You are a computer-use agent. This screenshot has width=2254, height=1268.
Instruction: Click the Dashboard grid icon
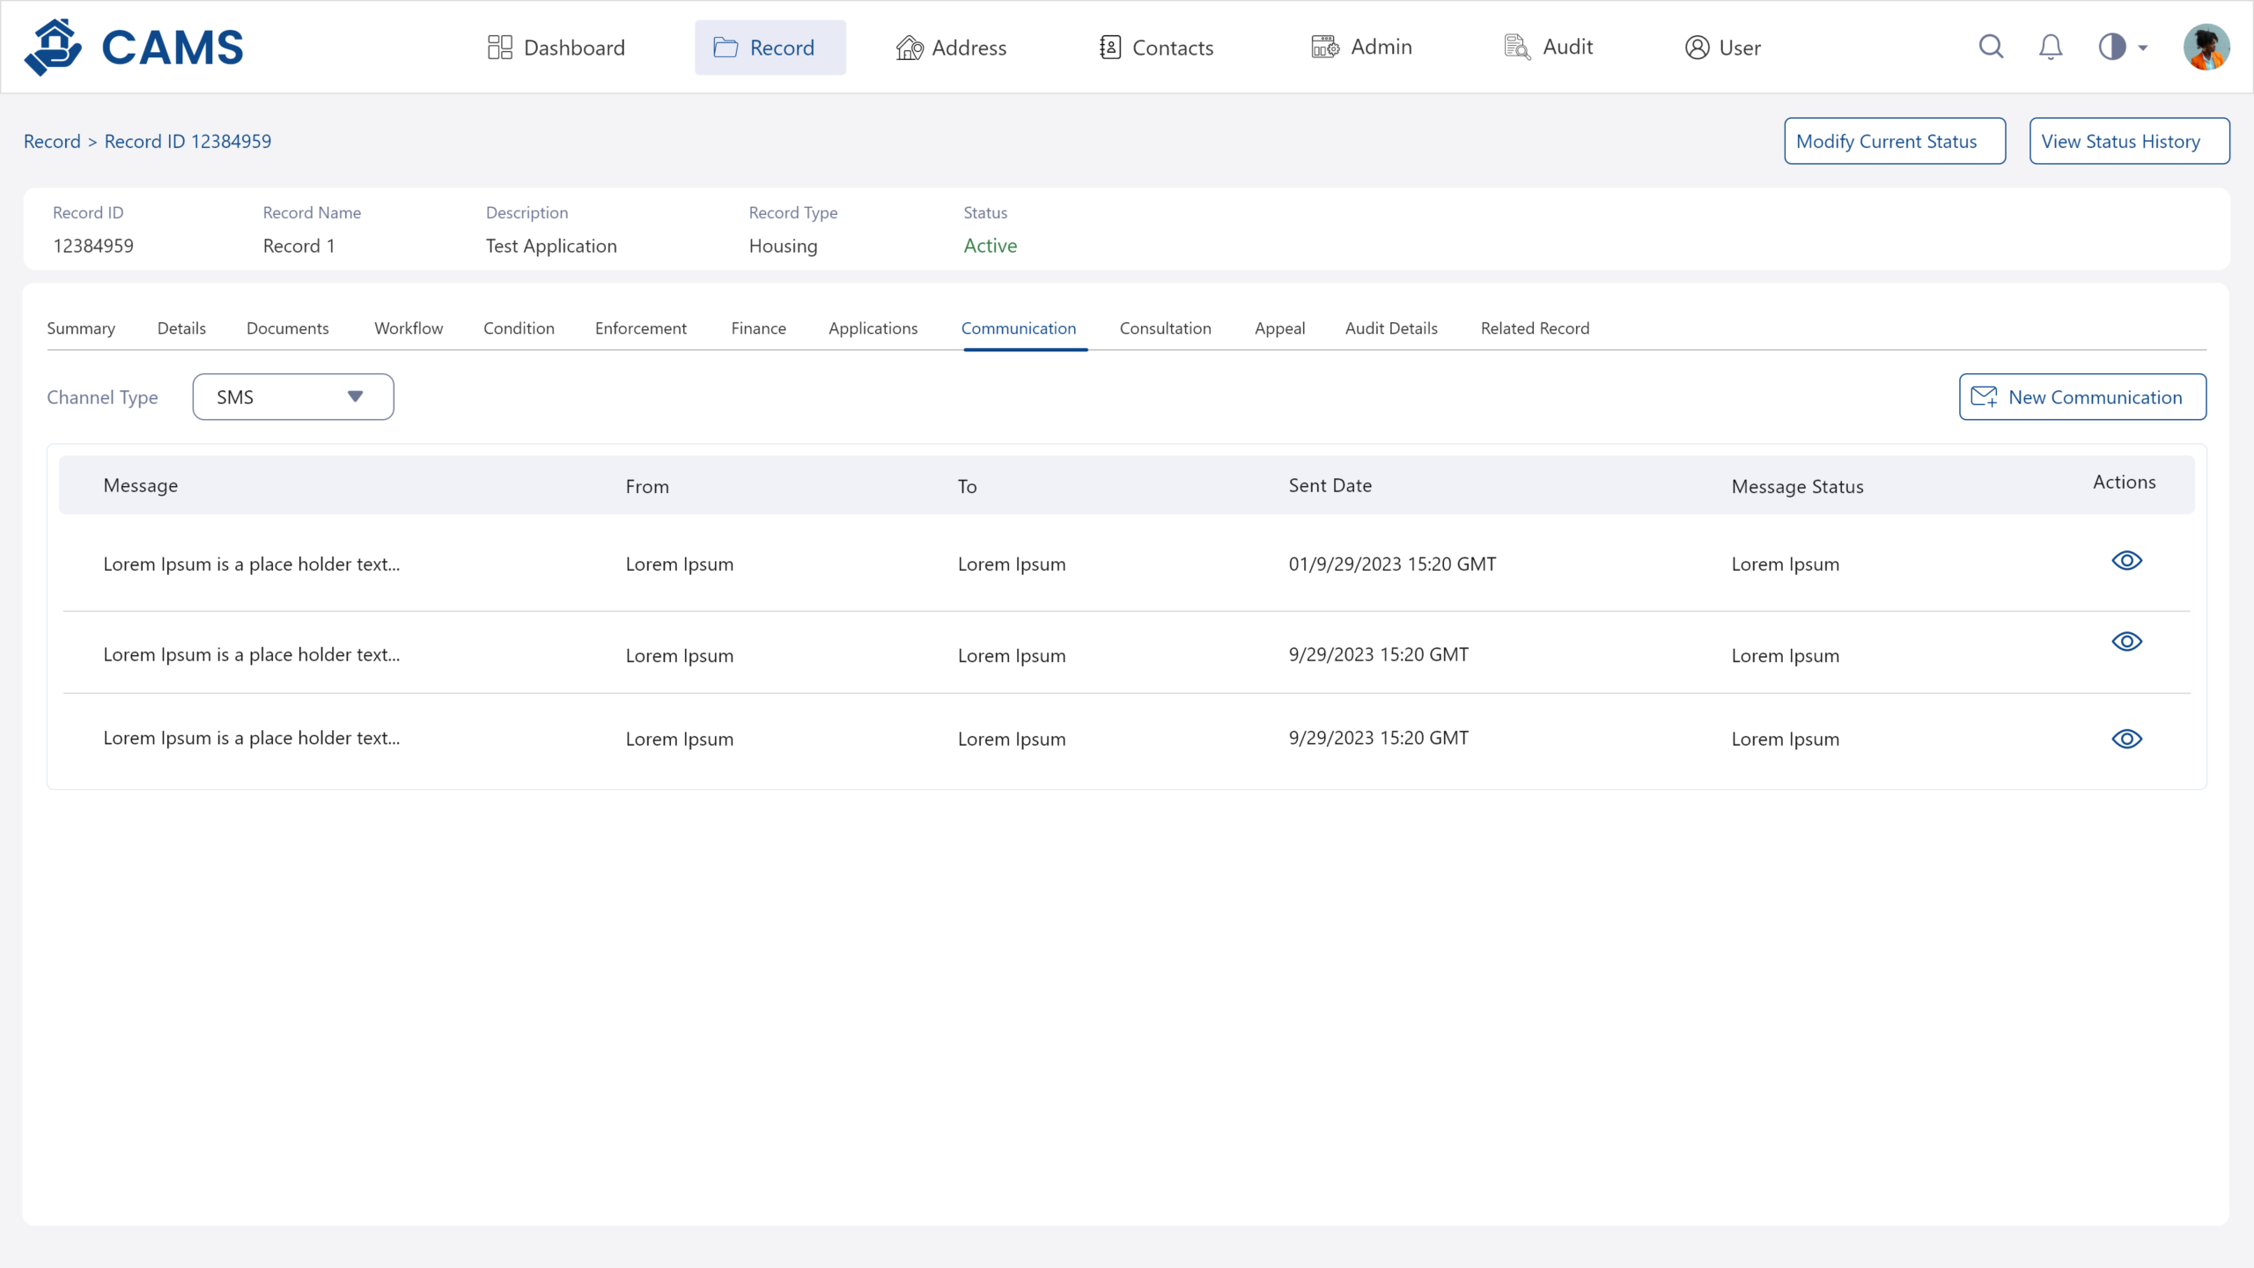[x=499, y=48]
